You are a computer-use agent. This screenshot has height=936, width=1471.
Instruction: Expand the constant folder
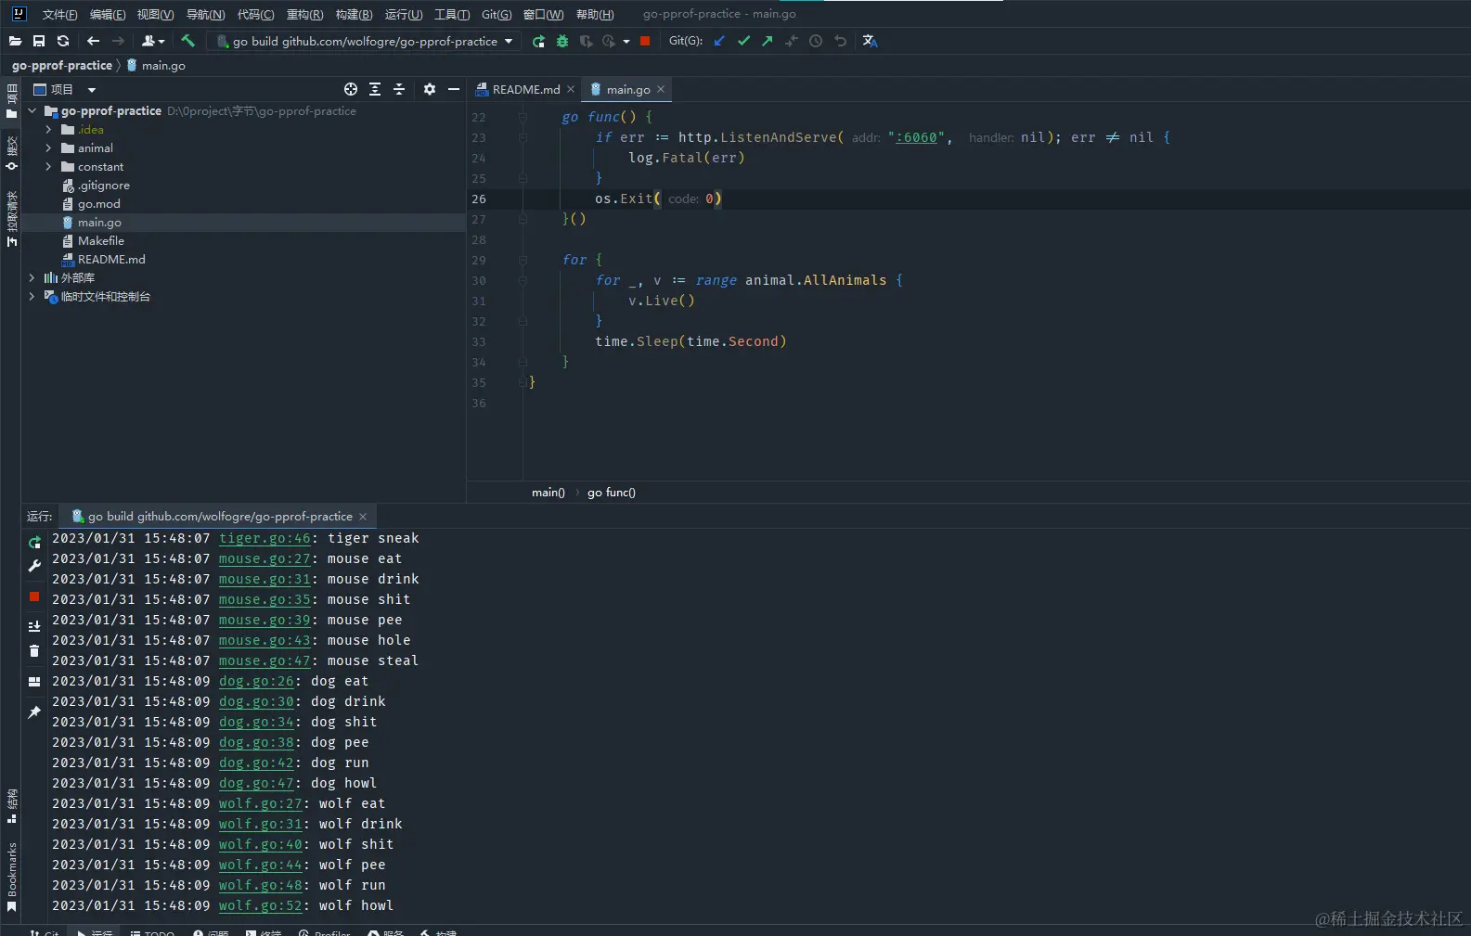point(48,166)
